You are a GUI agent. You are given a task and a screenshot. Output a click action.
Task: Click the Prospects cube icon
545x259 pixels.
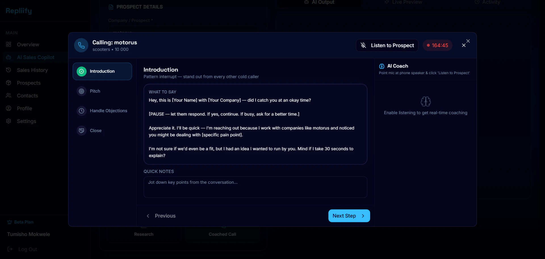coord(9,83)
